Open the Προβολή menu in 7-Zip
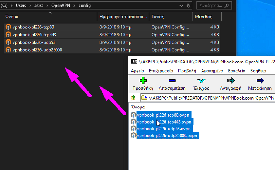Viewport: 275px width, 170px height. [x=187, y=71]
